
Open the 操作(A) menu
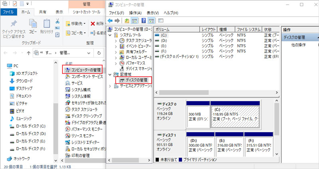point(135,13)
